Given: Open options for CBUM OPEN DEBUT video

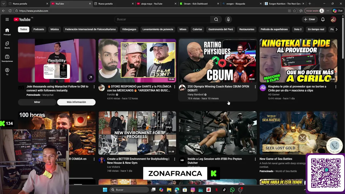Looking at the screenshot, I should [x=255, y=87].
